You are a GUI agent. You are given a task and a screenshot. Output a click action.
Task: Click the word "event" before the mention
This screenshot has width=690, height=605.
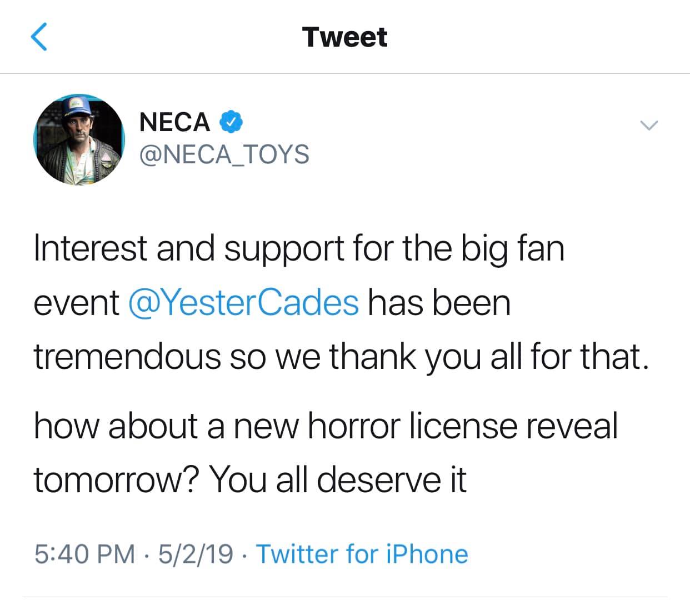pyautogui.click(x=76, y=303)
